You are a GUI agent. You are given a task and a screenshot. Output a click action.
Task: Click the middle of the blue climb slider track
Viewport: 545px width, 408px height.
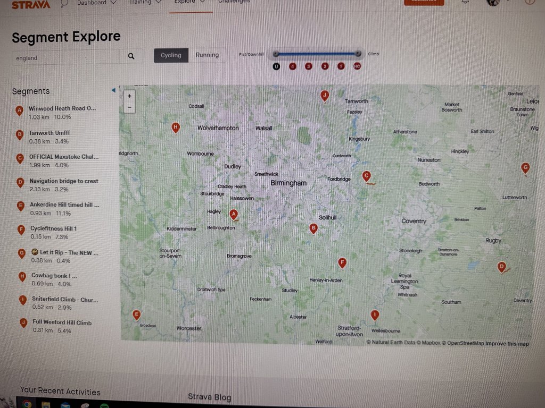tap(317, 54)
